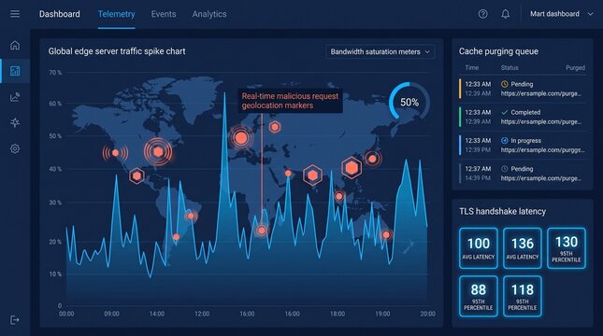603x336 pixels.
Task: Click the Global edge server traffic chart title
Action: coord(117,51)
